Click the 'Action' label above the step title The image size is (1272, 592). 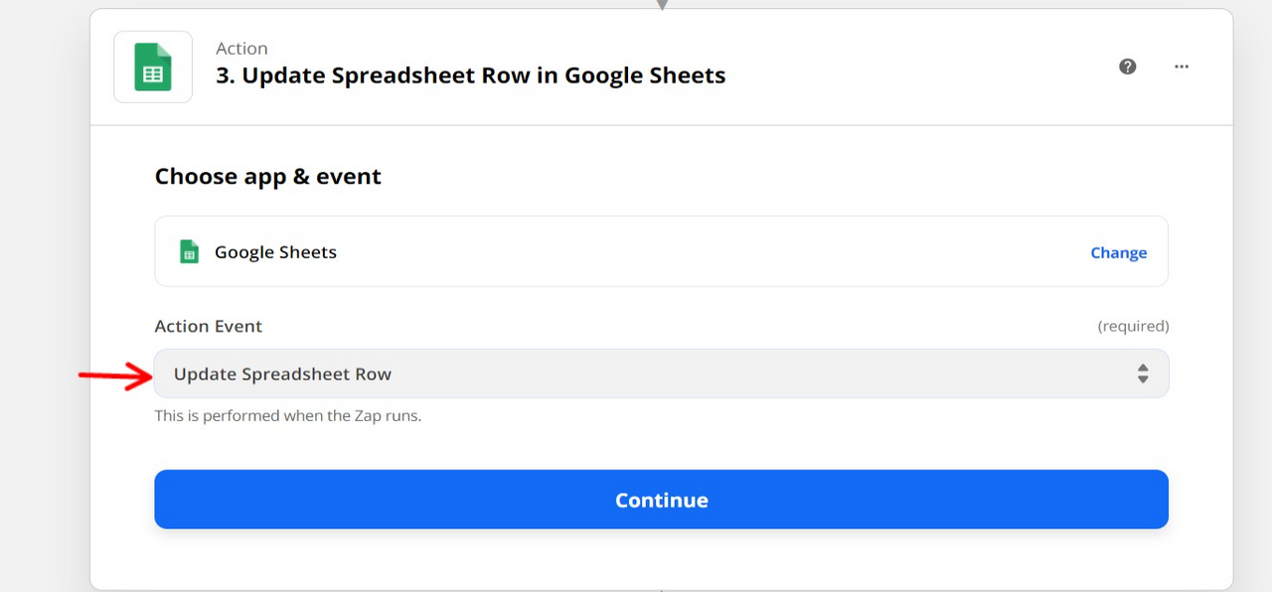pos(241,49)
